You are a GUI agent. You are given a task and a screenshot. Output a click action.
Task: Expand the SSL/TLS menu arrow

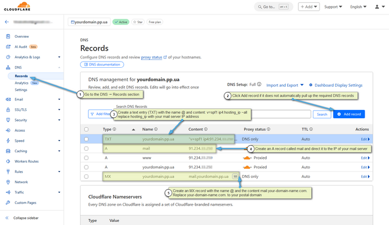click(x=59, y=109)
